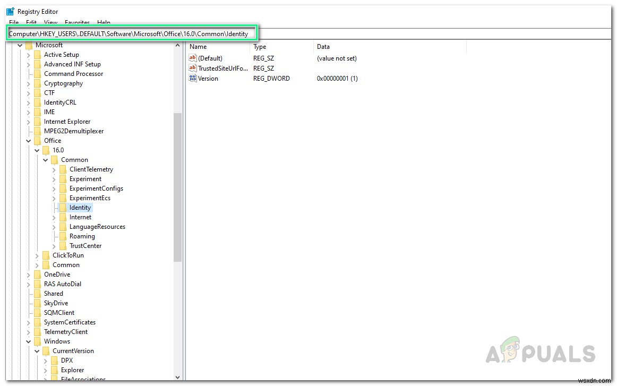Open the File menu

(x=14, y=23)
